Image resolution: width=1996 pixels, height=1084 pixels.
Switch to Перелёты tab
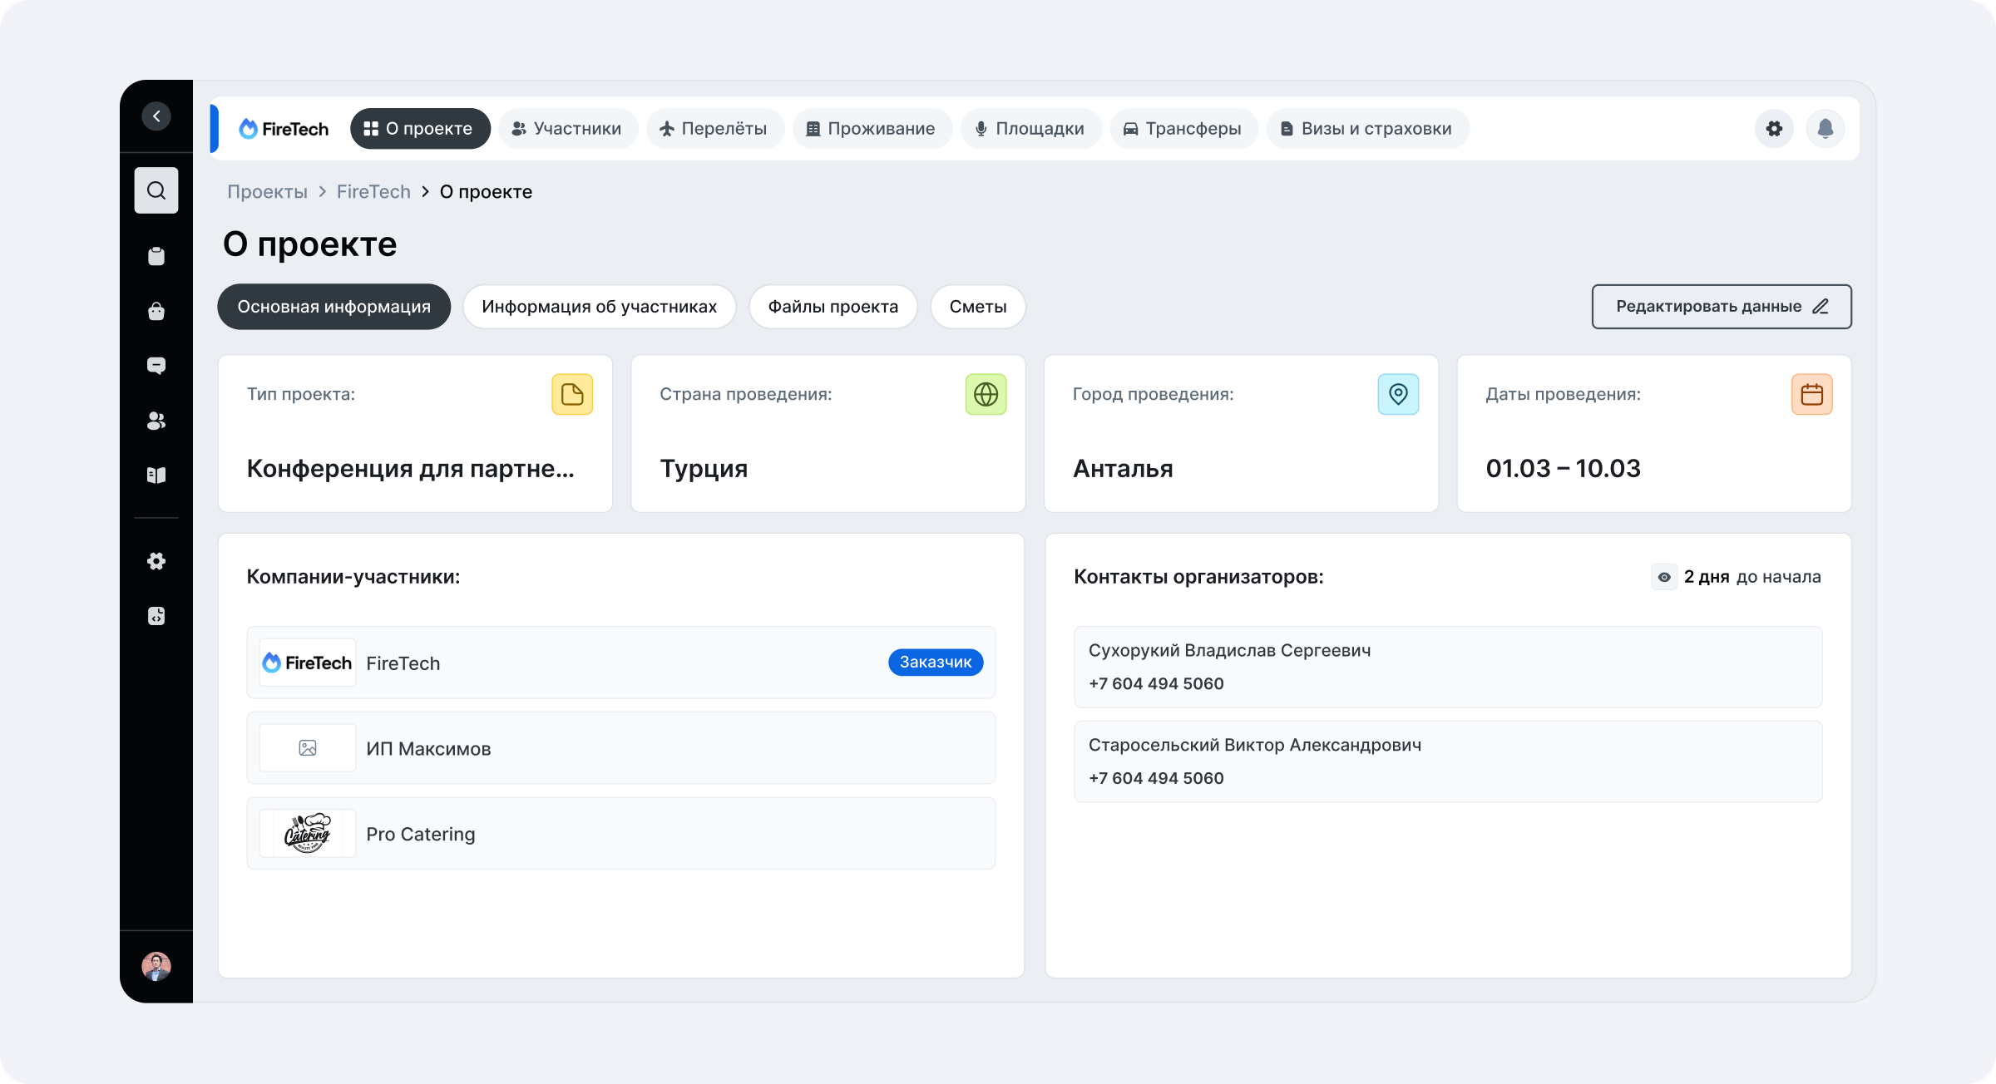coord(714,129)
